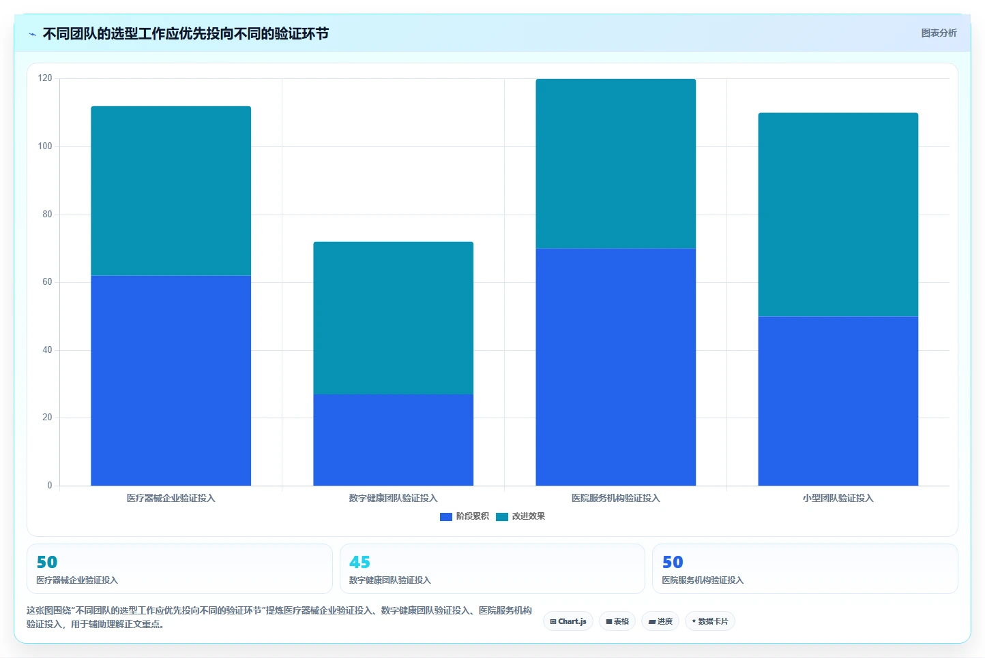Click the 数字健康团队验证投入 card caption
The width and height of the screenshot is (985, 658).
click(390, 580)
